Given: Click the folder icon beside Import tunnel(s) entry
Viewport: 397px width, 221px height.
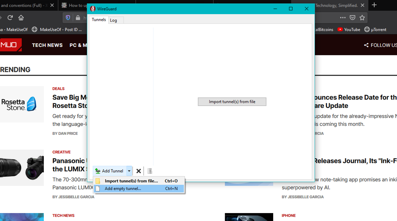Looking at the screenshot, I should coord(98,181).
